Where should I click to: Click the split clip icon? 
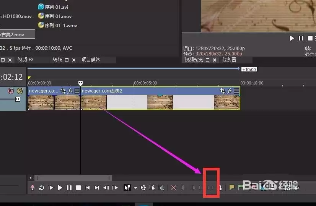point(210,188)
